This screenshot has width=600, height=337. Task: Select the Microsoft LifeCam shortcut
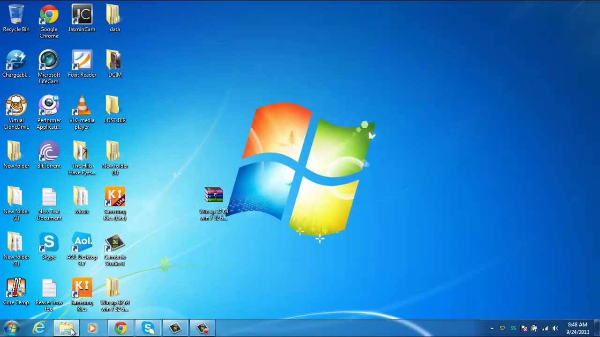(49, 67)
